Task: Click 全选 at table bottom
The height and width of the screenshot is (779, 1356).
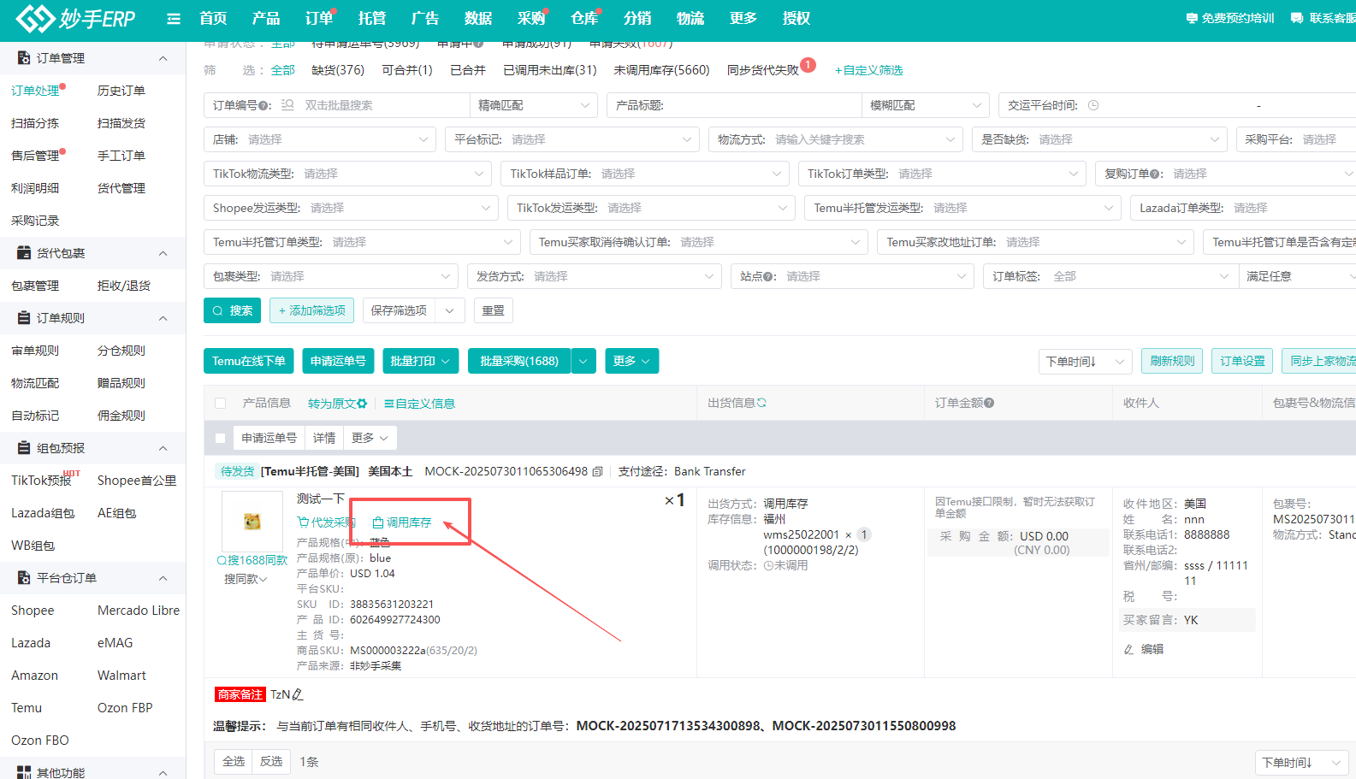Action: 234,762
